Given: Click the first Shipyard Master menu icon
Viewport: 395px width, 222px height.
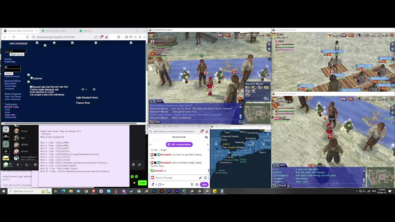Looking at the screenshot, I should [x=248, y=87].
